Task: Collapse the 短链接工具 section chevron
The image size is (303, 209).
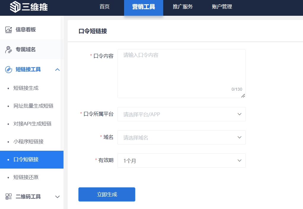Action: point(57,70)
